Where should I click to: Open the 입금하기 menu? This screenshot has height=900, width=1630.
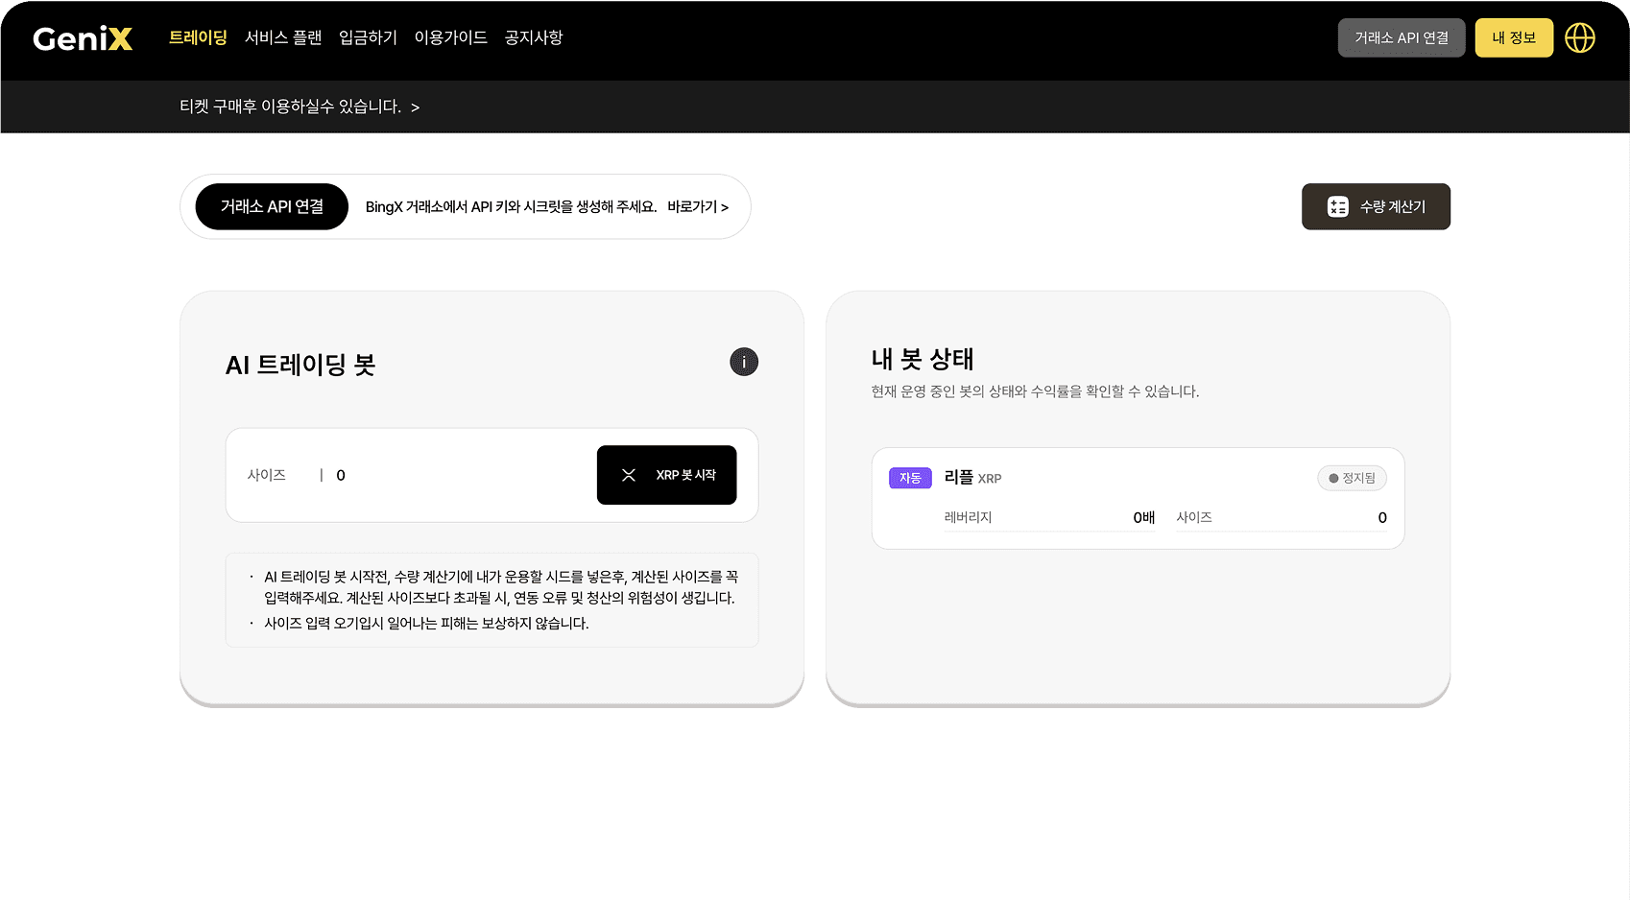click(x=368, y=37)
